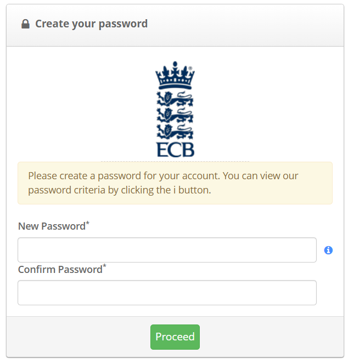Click the bottom lion in the crest

click(175, 131)
